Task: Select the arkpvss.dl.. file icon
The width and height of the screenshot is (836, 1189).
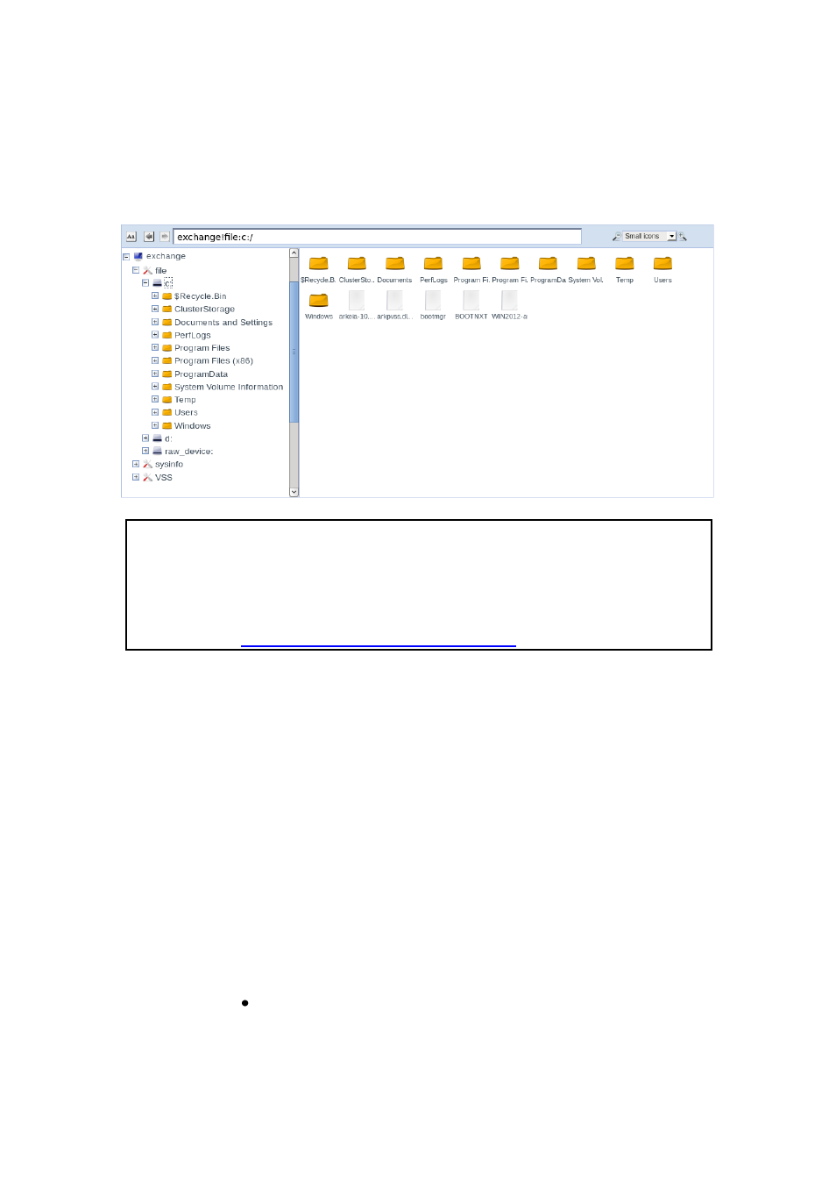Action: [395, 301]
